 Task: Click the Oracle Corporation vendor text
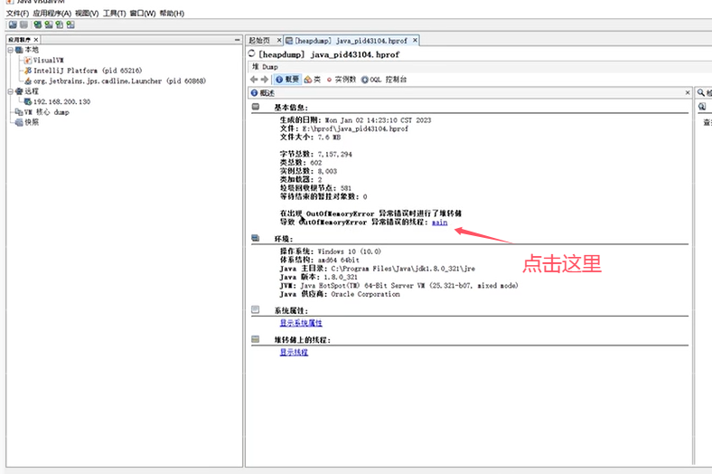coord(366,294)
